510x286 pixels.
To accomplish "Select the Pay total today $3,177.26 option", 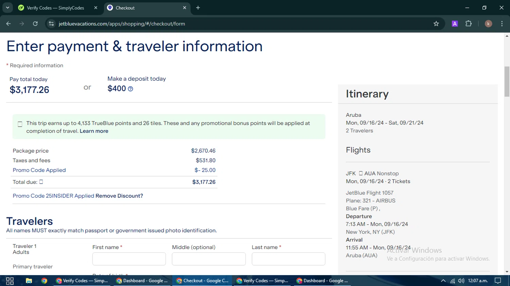I will tap(29, 85).
